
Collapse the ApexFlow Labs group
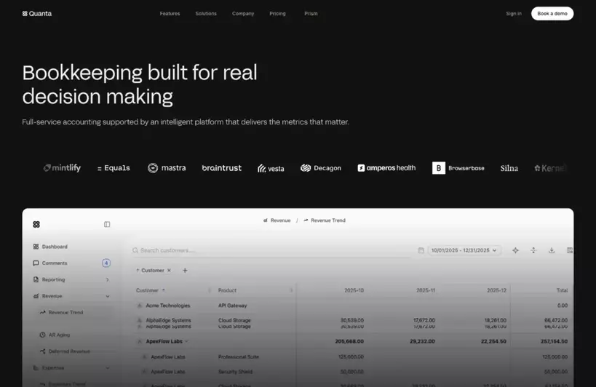tap(186, 341)
